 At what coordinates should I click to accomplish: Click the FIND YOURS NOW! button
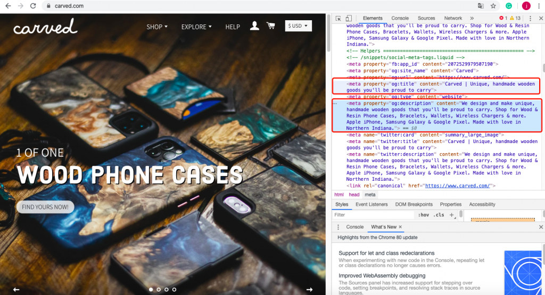tap(45, 207)
